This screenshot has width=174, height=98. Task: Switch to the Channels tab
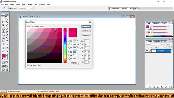coord(157,41)
